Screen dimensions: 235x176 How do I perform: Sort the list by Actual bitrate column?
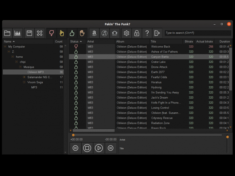click(x=204, y=42)
